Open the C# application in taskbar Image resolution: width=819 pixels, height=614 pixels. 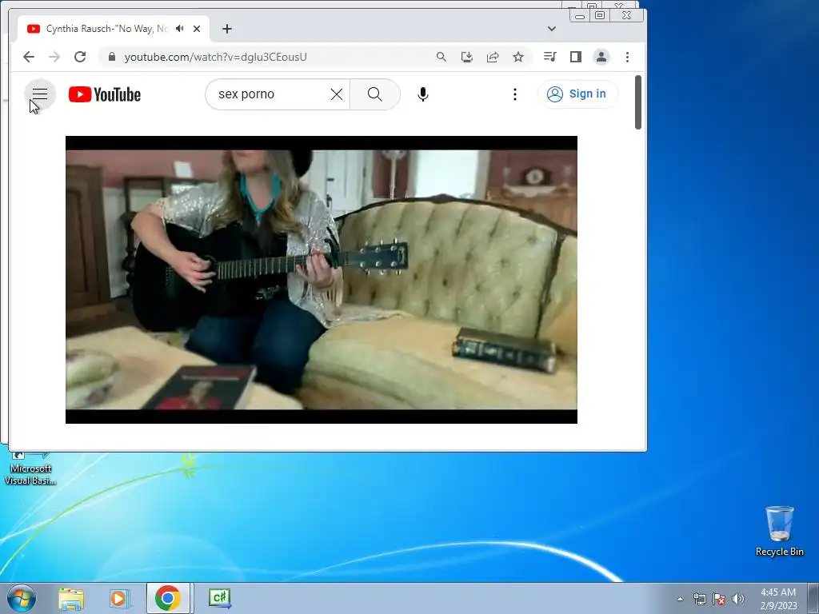219,598
